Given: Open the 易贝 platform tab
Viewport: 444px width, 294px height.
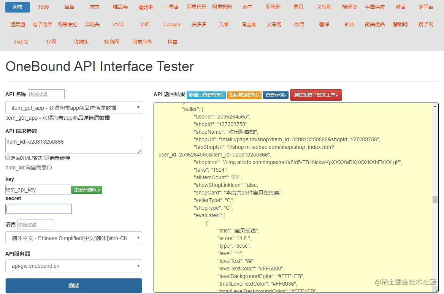Looking at the screenshot, I should (298, 7).
